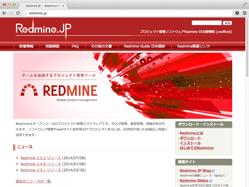Open the ダウンロード sidebar link

[190, 138]
